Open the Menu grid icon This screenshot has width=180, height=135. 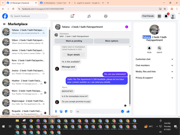coord(159,16)
